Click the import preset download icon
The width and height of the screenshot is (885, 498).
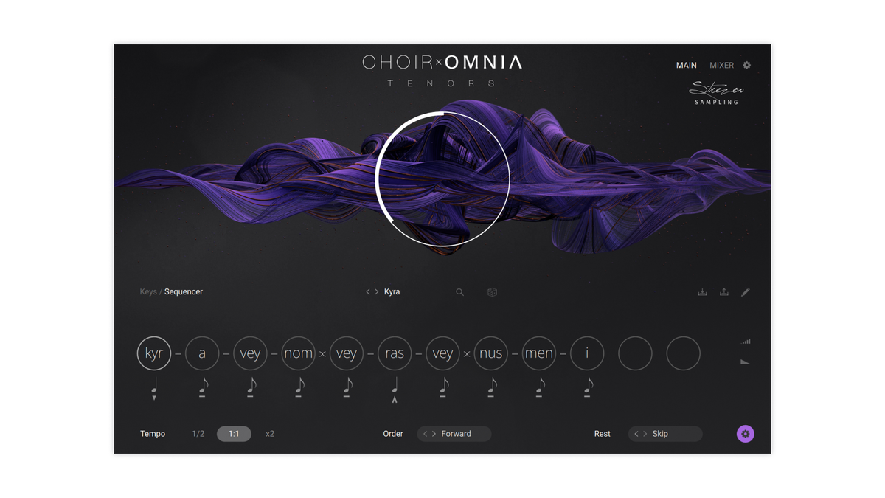702,292
